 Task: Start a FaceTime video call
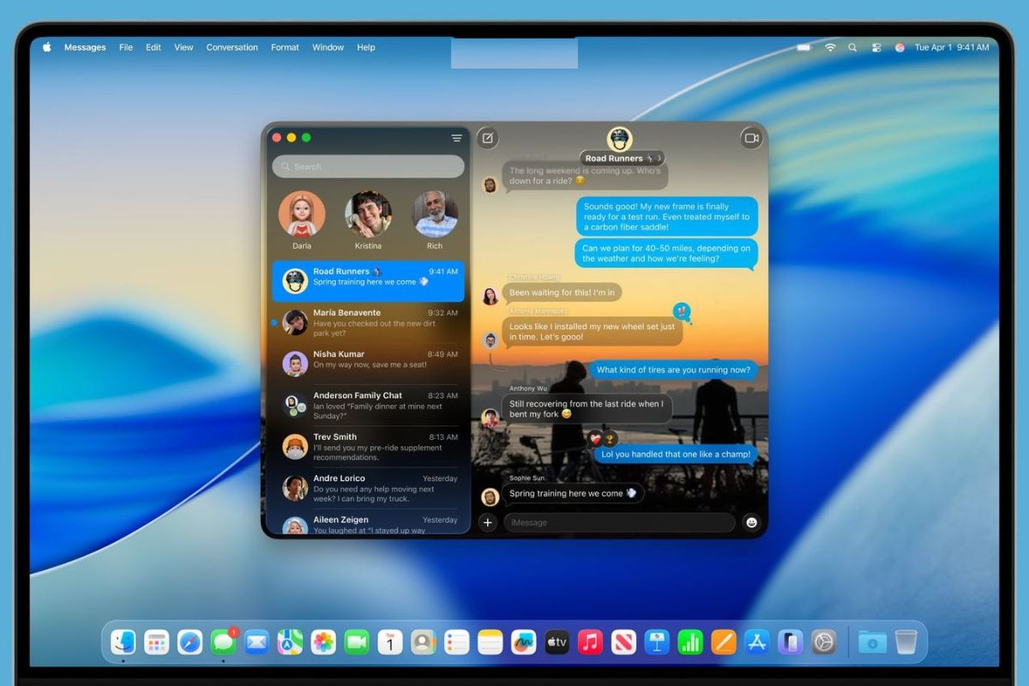pos(751,137)
